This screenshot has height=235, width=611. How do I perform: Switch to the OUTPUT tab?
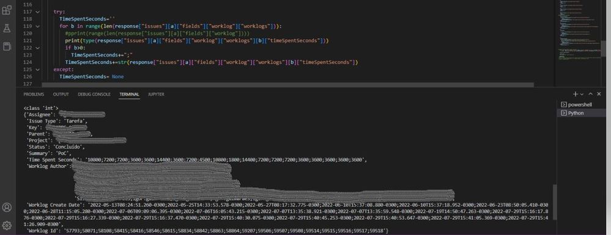click(61, 95)
